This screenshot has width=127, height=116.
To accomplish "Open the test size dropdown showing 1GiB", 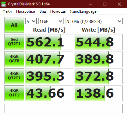I will [51, 21].
